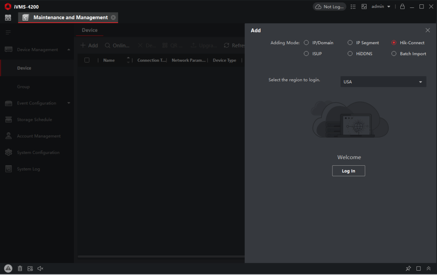Screen dimensions: 437x275
Task: Choose the IP/Domain adding mode
Action: tap(306, 42)
